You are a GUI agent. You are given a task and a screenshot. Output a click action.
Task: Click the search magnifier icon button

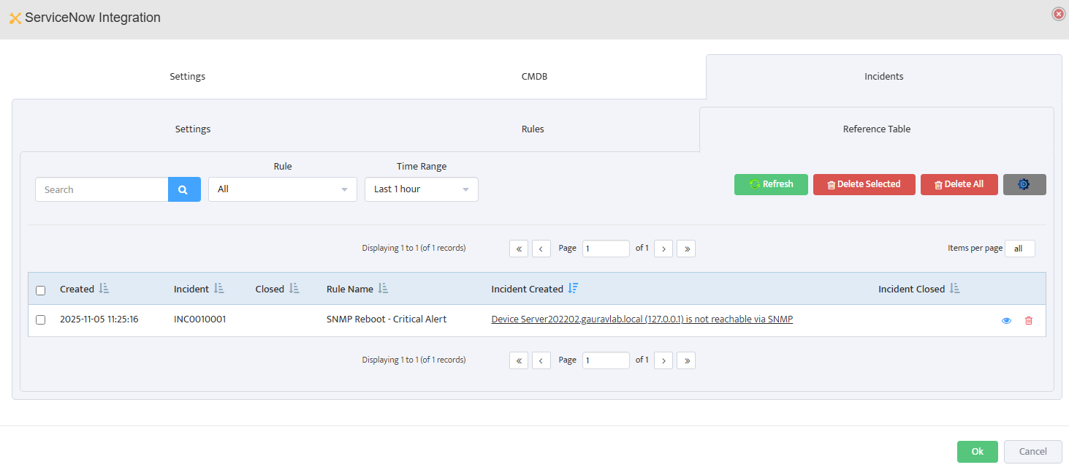pyautogui.click(x=184, y=189)
